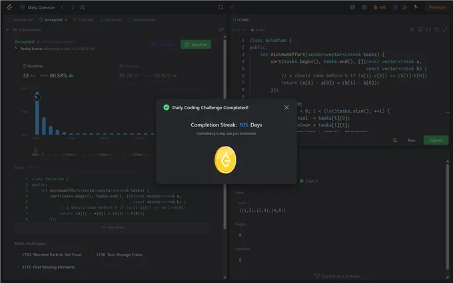Click the purple icon at the Code panel's left edge
This screenshot has height=283, width=453.
232,7
